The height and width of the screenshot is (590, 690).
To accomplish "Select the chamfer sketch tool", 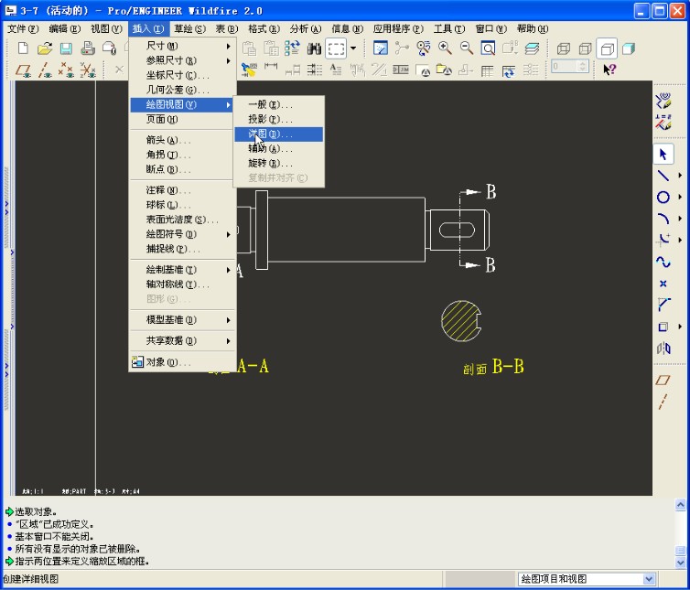I will coord(663,305).
